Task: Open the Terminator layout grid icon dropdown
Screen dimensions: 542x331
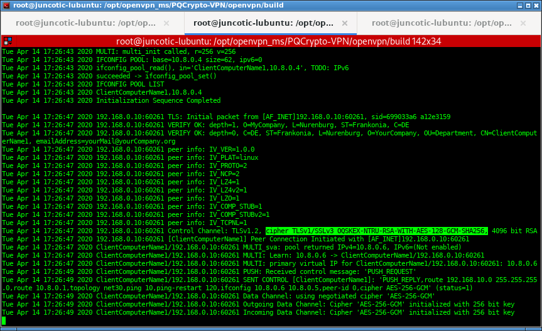Action: click(x=8, y=41)
